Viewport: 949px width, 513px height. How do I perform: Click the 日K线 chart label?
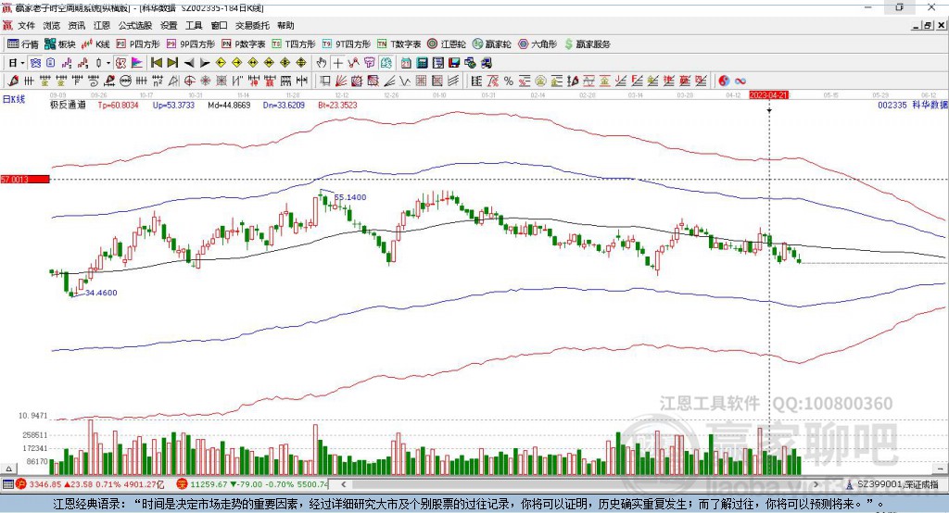14,100
